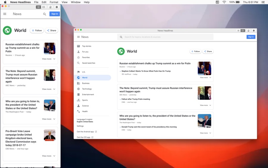268x168 pixels.
Task: Open hamburger menu in left narrow window
Action: pos(5,14)
